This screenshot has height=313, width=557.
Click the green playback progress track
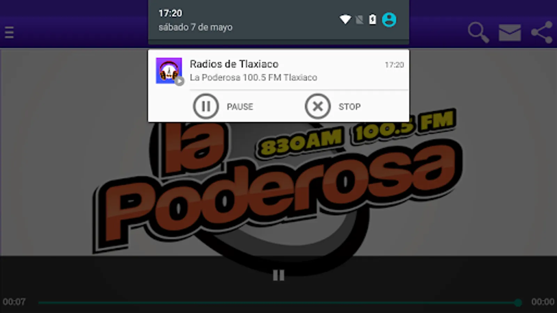[278, 303]
